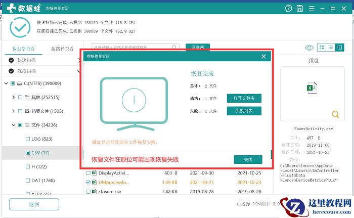Click PowerActivity.csv name in preview
Viewport: 354px width, 218px height.
click(314, 128)
